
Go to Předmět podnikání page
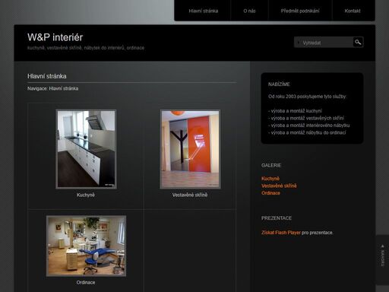300,11
